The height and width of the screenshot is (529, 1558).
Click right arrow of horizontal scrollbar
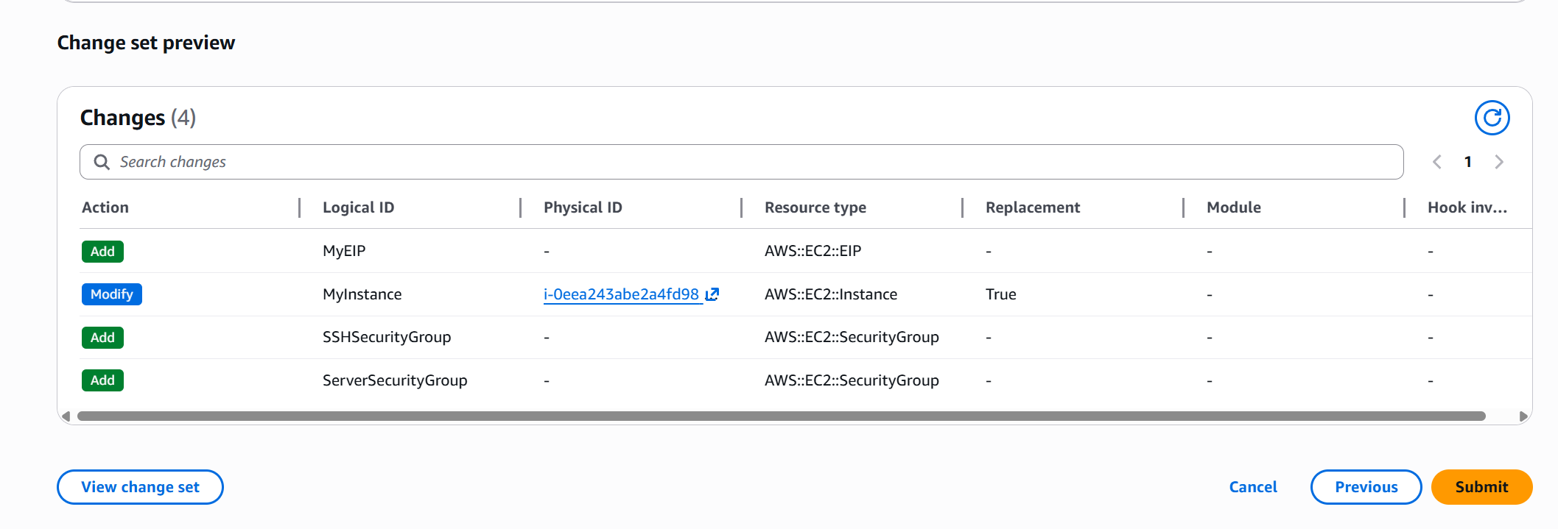point(1523,416)
